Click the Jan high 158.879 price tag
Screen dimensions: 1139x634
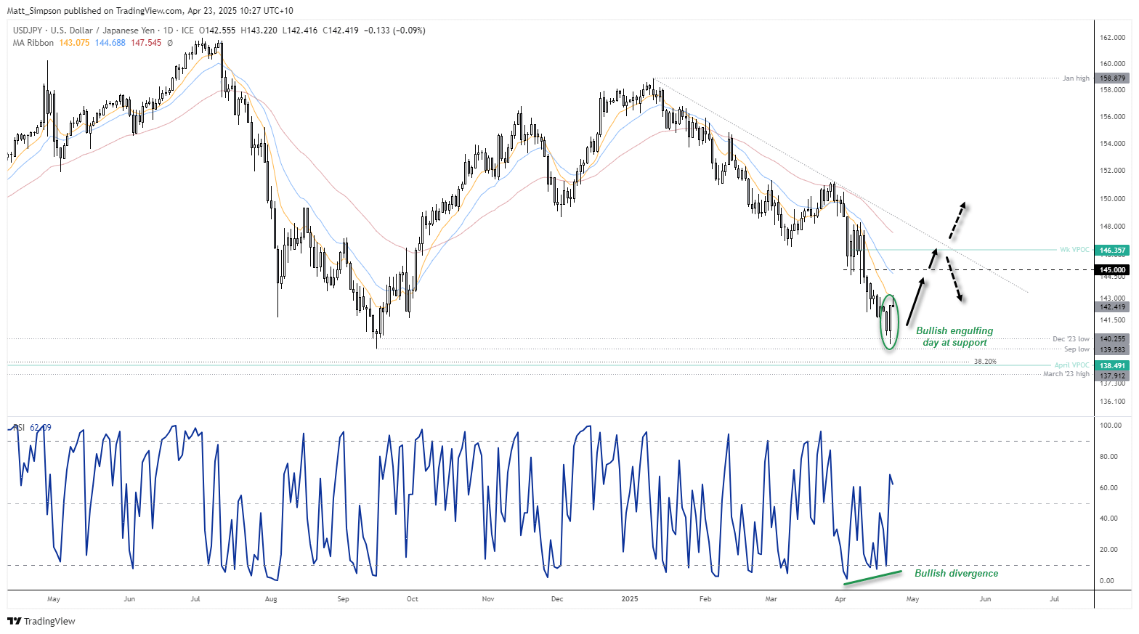click(x=1112, y=78)
